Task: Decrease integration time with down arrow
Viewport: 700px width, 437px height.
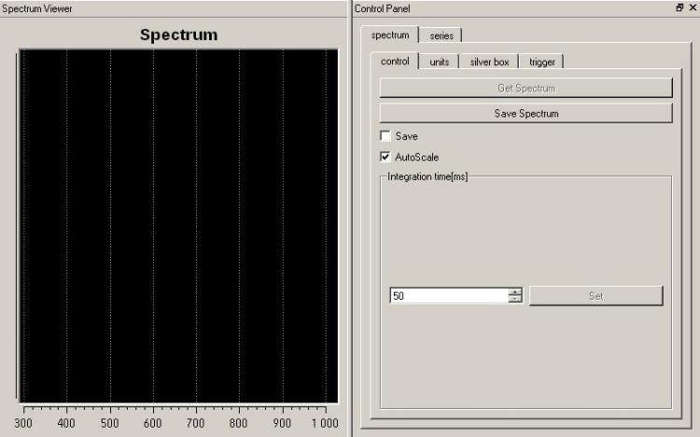Action: pyautogui.click(x=514, y=299)
